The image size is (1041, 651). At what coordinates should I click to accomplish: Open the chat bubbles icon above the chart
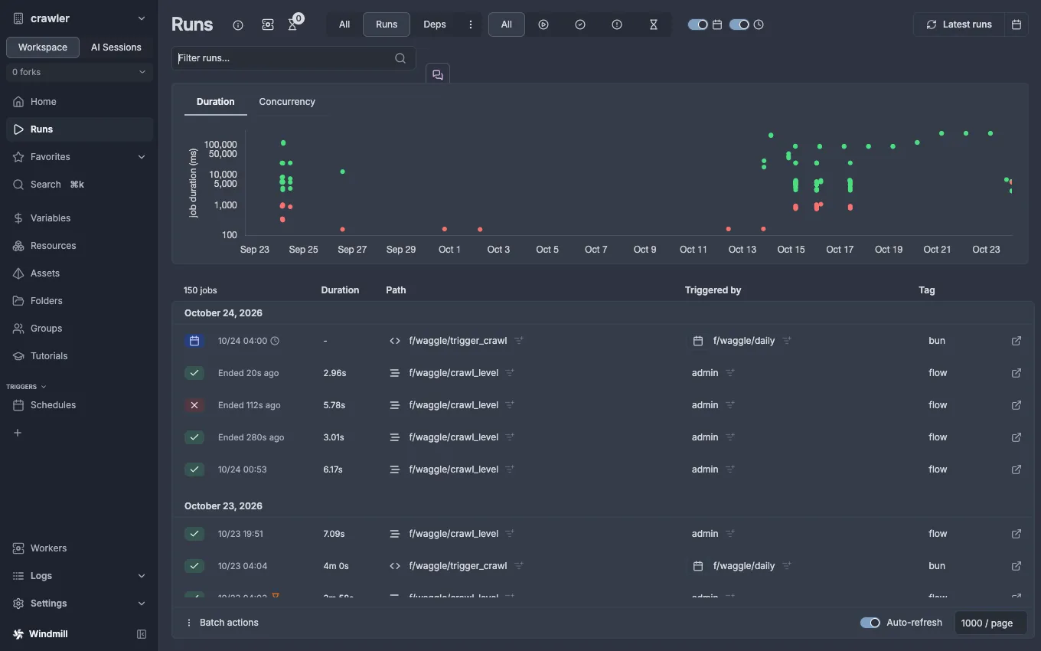(x=438, y=74)
